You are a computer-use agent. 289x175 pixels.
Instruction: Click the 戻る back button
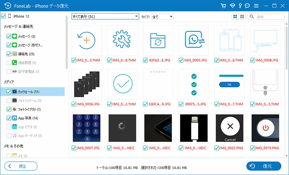click(21, 166)
